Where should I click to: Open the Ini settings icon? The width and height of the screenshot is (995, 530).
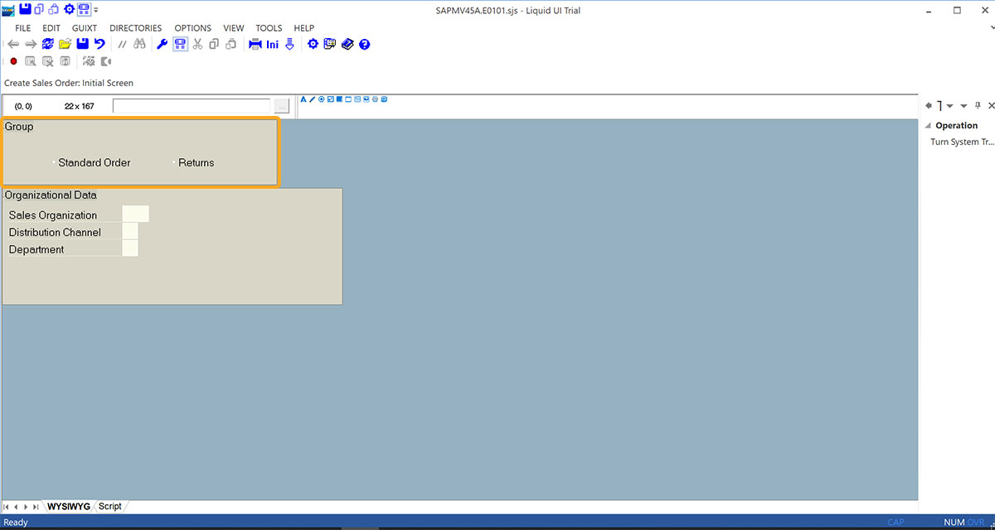coord(272,44)
